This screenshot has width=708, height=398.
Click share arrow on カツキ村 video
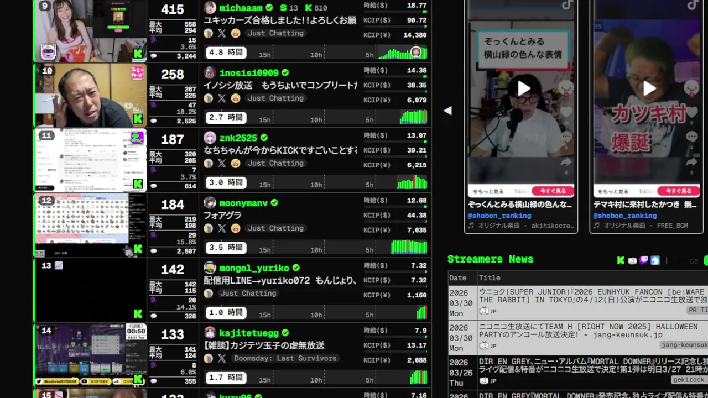691,162
